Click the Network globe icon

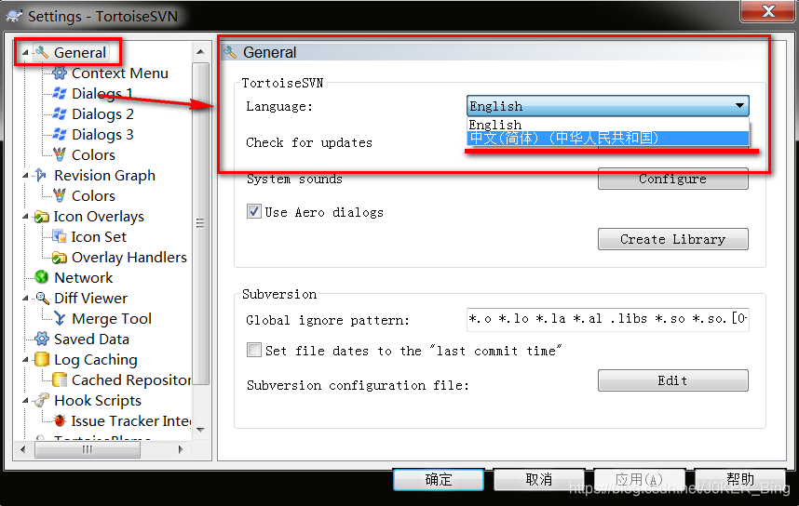pos(42,277)
